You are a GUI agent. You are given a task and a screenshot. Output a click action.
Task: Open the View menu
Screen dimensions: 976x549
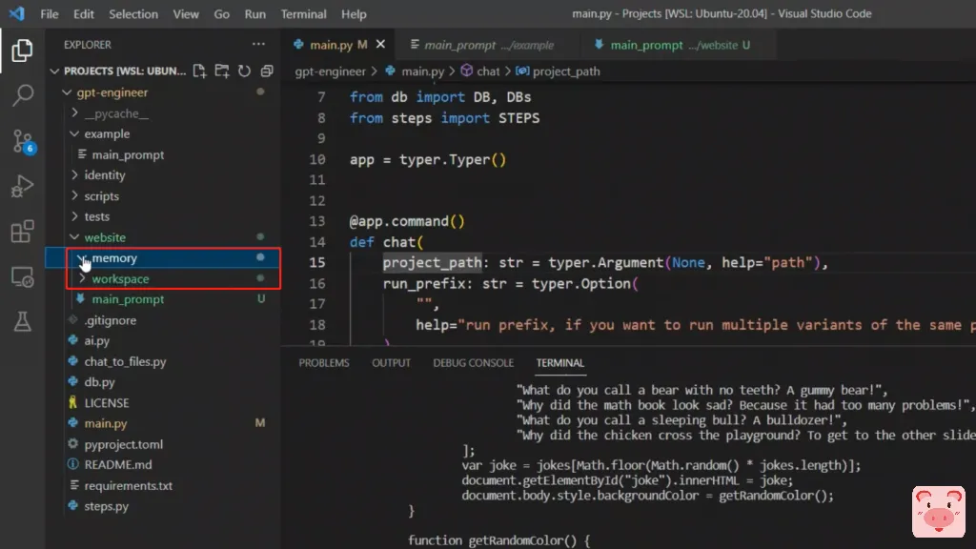pos(186,13)
